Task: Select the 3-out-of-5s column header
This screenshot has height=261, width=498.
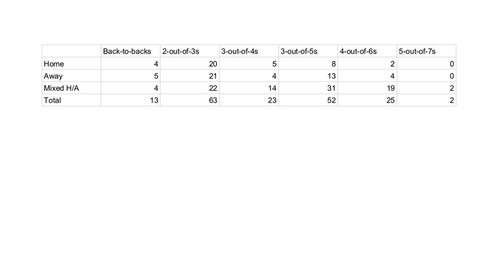Action: (299, 51)
